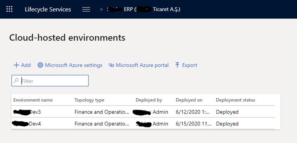Click the magnifier icon in Filter box
The height and width of the screenshot is (143, 297).
tap(16, 81)
